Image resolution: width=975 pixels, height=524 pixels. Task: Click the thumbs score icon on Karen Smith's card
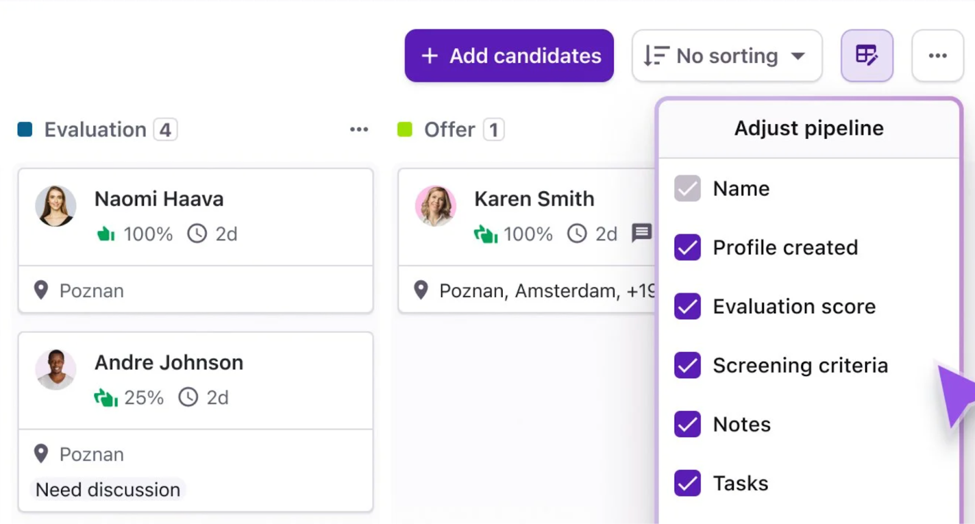click(x=486, y=234)
